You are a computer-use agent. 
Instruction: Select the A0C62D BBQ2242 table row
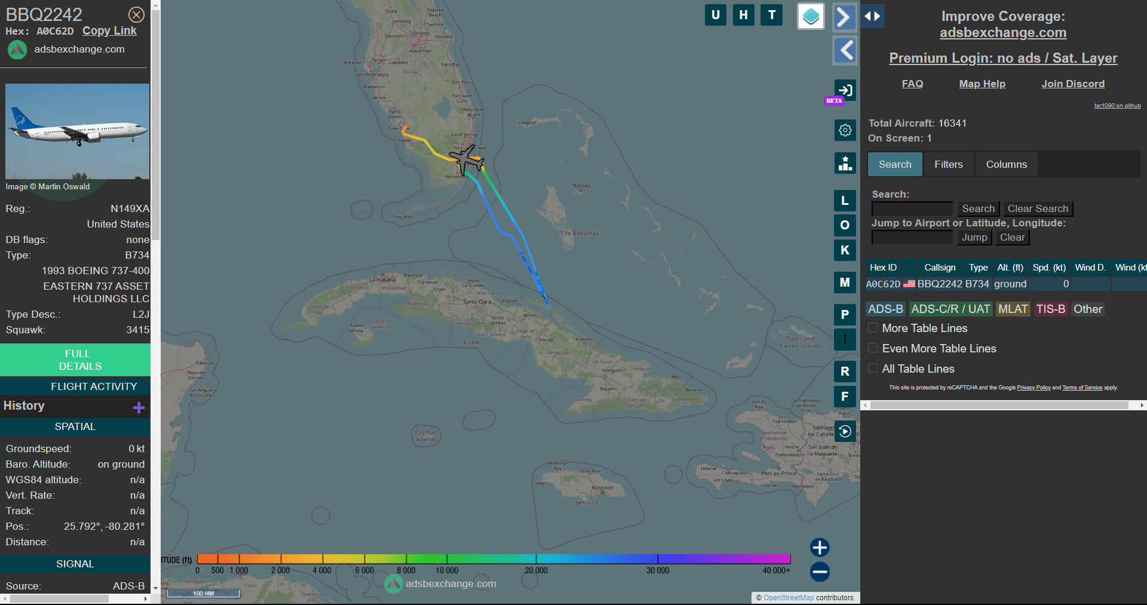(x=1006, y=284)
